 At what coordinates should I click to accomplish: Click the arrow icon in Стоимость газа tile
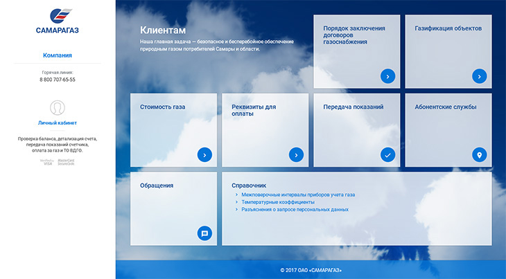click(x=204, y=155)
